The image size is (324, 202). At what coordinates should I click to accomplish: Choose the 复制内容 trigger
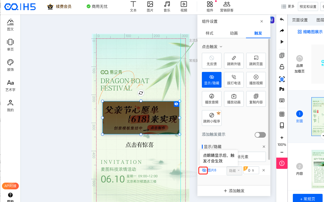[256, 99]
